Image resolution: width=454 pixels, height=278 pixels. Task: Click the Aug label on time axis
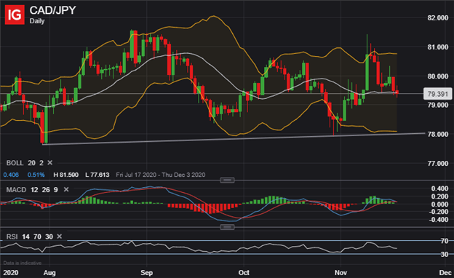(49, 272)
